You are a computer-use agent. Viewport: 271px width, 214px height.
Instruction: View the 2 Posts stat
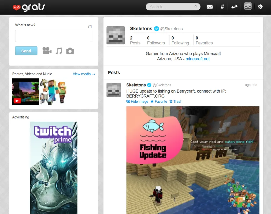tap(135, 40)
